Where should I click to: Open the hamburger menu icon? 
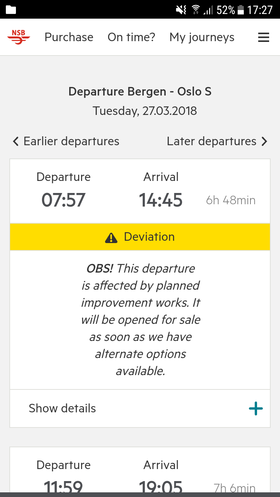(264, 37)
